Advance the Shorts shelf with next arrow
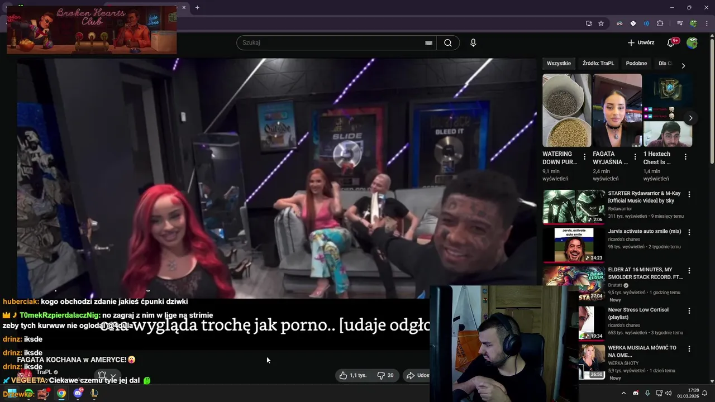 pyautogui.click(x=690, y=118)
